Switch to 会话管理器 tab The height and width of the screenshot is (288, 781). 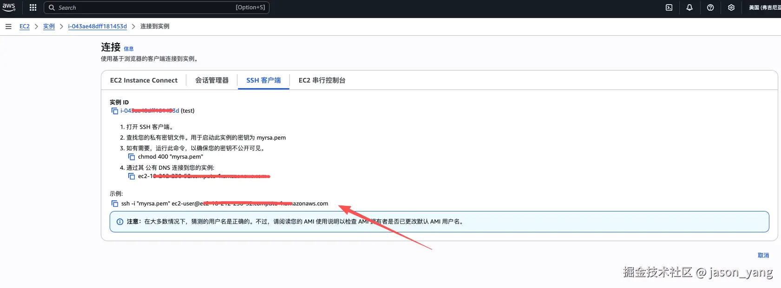click(x=212, y=80)
